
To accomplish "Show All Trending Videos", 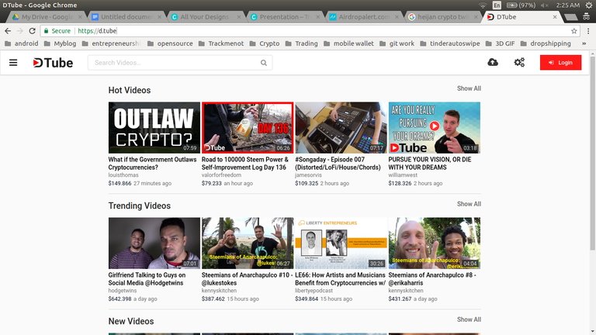I will pyautogui.click(x=469, y=204).
